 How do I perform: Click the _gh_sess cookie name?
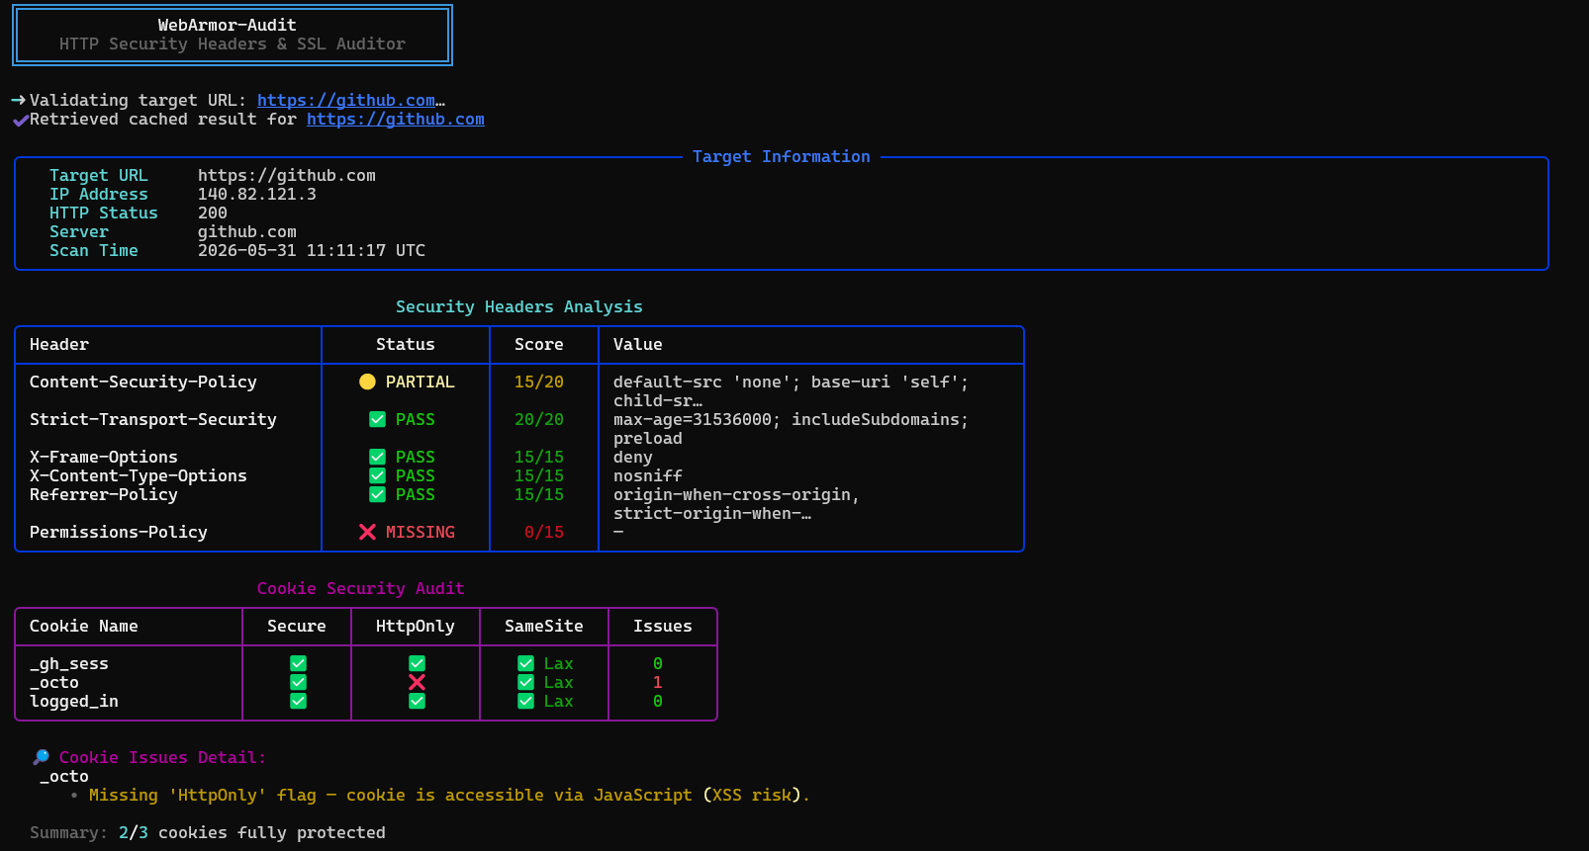pyautogui.click(x=69, y=663)
